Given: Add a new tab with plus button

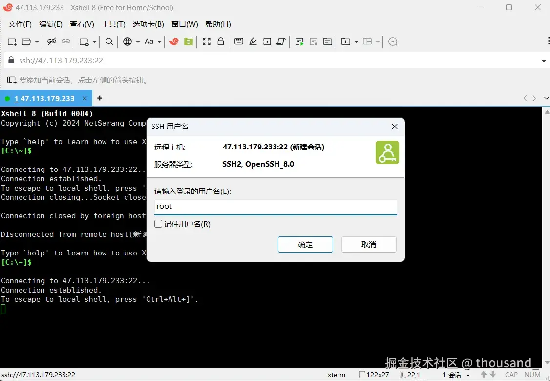Looking at the screenshot, I should pos(100,98).
